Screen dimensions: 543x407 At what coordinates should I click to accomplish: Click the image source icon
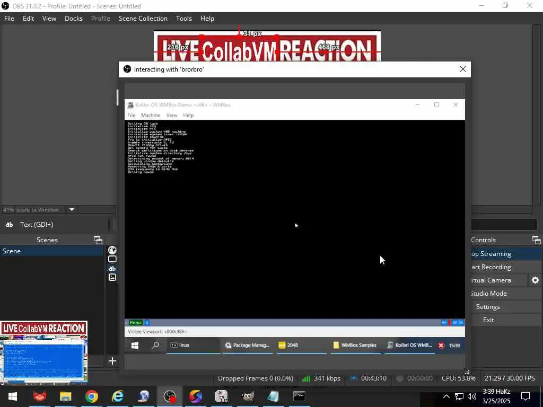(x=112, y=278)
